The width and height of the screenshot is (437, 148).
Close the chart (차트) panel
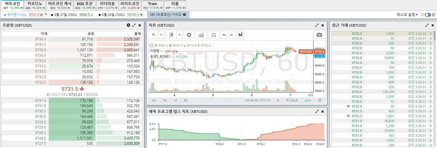pyautogui.click(x=322, y=25)
